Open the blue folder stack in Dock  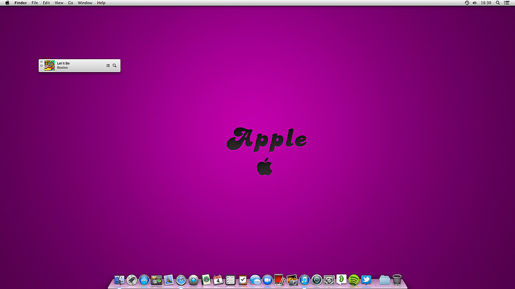384,280
